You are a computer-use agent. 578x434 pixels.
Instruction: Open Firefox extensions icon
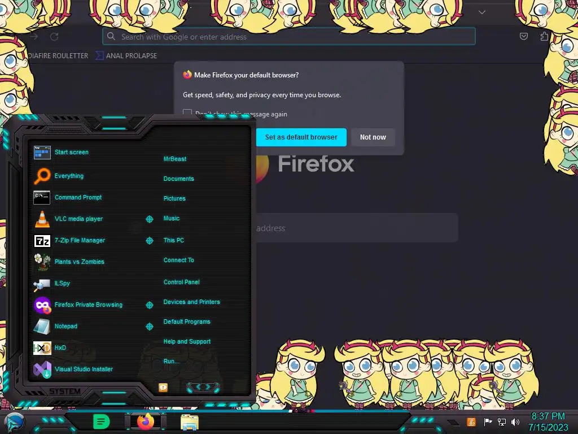click(544, 36)
